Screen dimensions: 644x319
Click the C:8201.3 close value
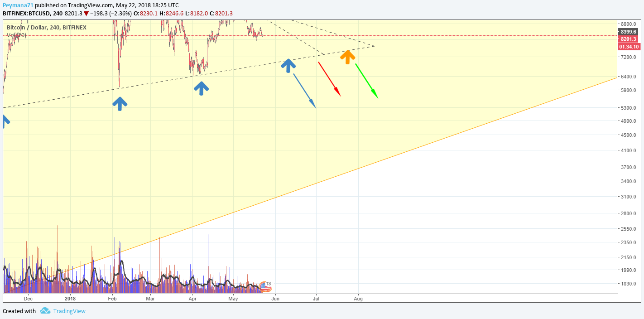221,14
